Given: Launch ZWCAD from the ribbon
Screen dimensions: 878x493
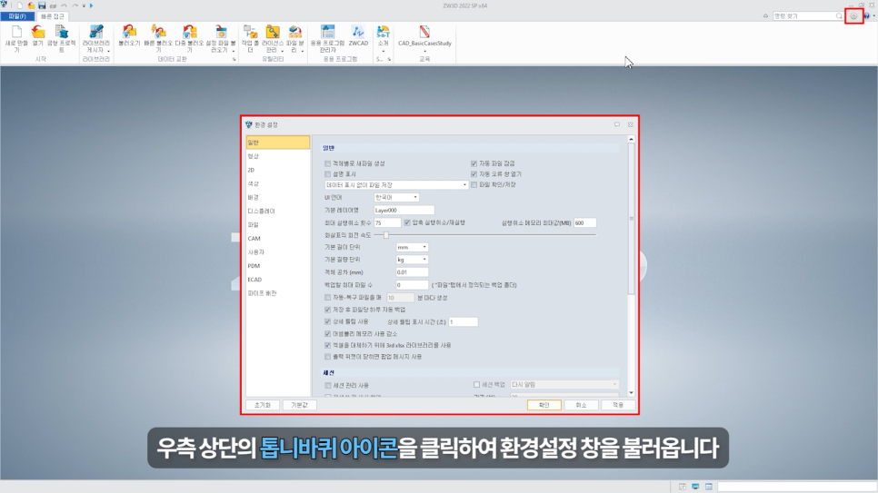Looking at the screenshot, I should 358,35.
